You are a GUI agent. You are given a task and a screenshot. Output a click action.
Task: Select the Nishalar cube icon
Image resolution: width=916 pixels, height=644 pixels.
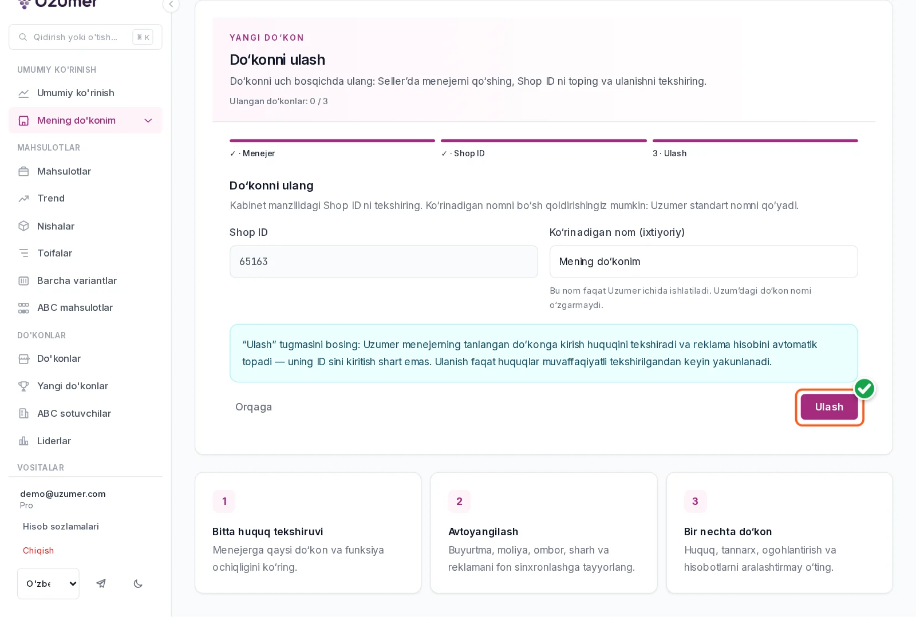(23, 226)
